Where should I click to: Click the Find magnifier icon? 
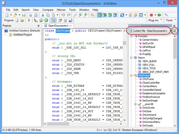pyautogui.click(x=75, y=15)
